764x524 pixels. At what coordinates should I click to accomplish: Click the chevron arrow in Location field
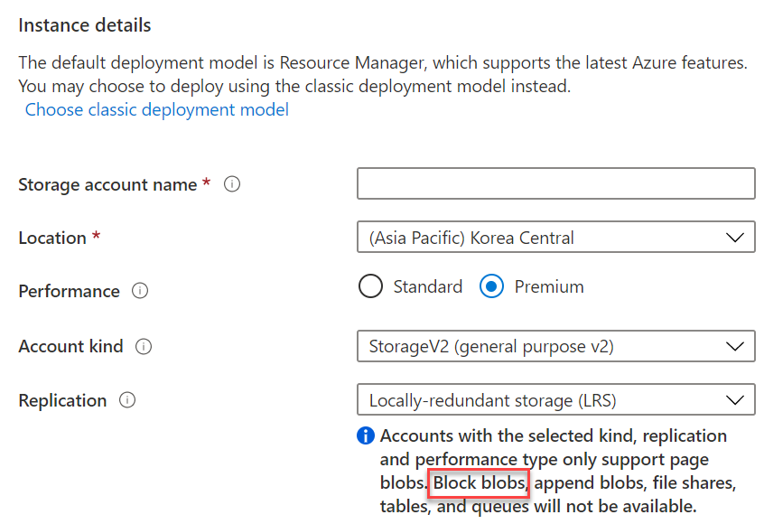click(x=735, y=238)
